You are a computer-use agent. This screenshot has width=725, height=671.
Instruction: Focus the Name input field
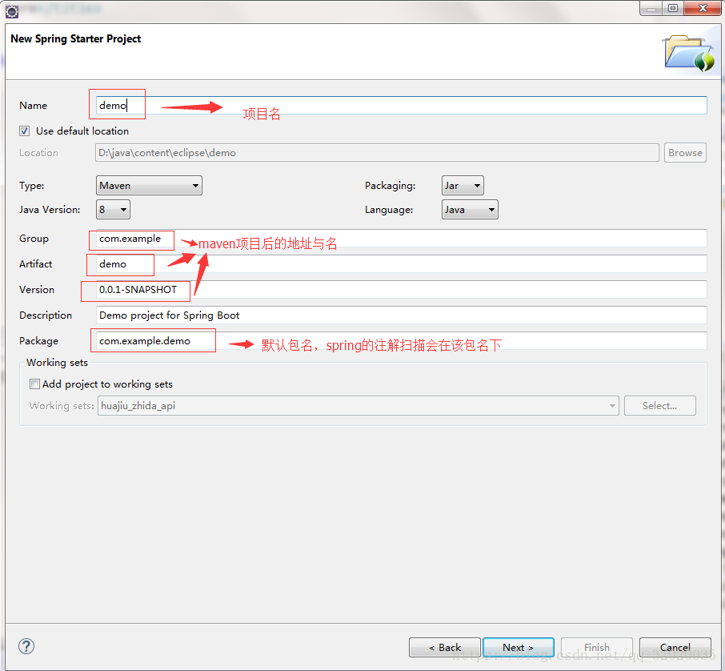tap(402, 106)
